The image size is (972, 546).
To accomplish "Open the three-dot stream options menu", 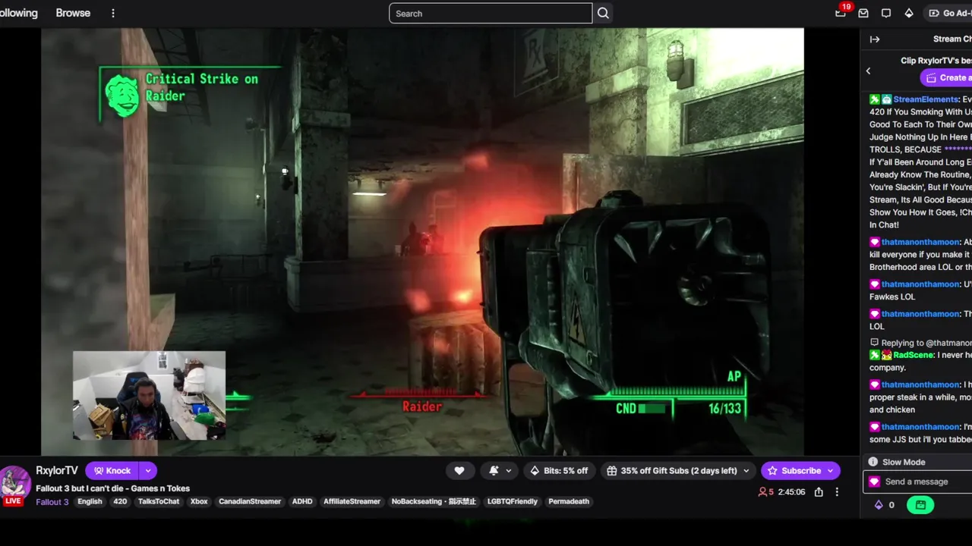I will point(837,492).
